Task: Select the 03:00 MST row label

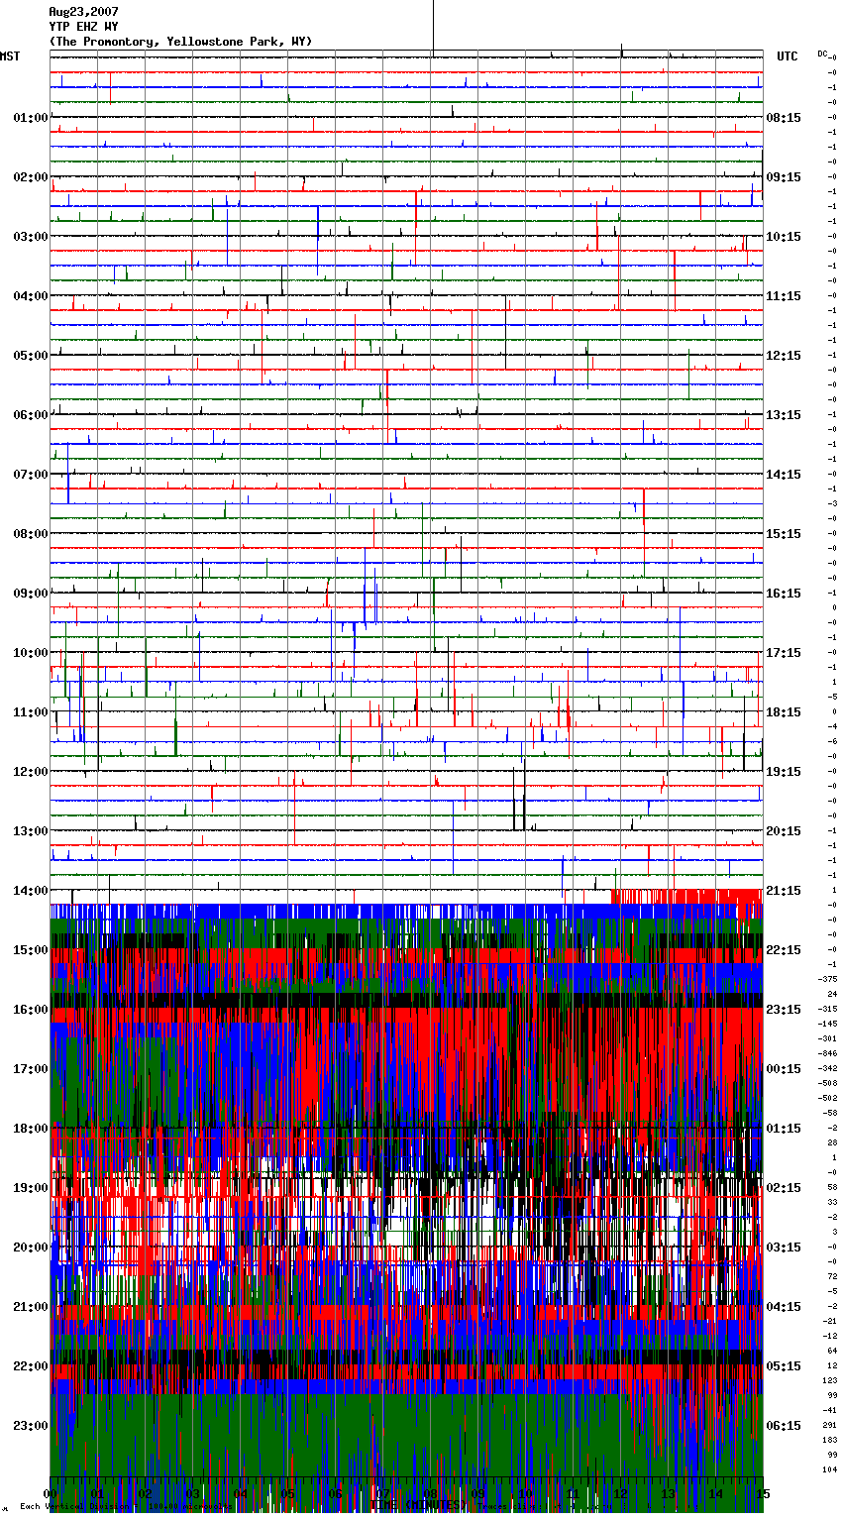Action: coord(30,237)
